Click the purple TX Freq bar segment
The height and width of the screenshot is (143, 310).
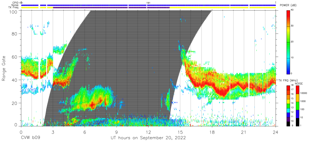coord(111,8)
